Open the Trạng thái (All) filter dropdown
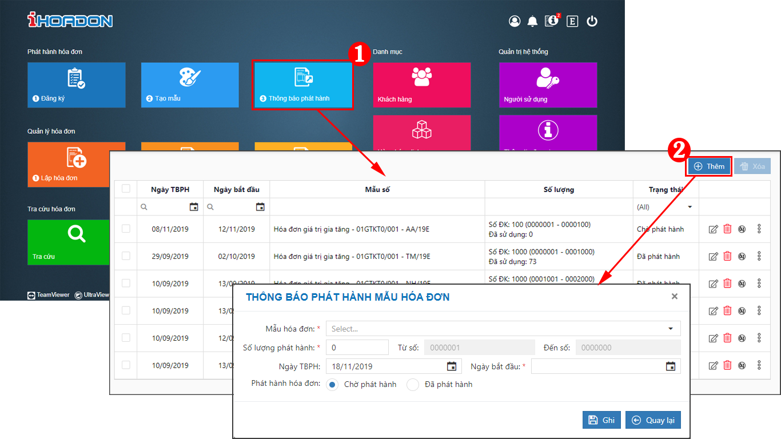Viewport: 781px width, 439px height. 666,207
